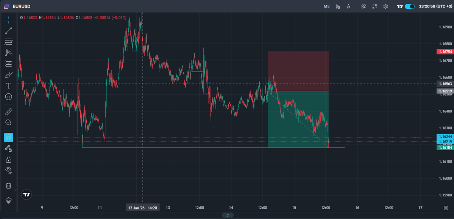
Task: Click the TradingView logo in top bar
Action: pyautogui.click(x=400, y=6)
